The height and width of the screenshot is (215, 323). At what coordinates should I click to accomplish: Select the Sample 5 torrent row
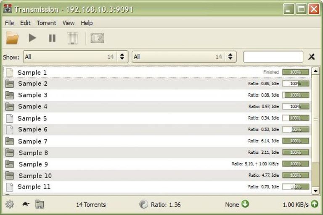pyautogui.click(x=157, y=118)
